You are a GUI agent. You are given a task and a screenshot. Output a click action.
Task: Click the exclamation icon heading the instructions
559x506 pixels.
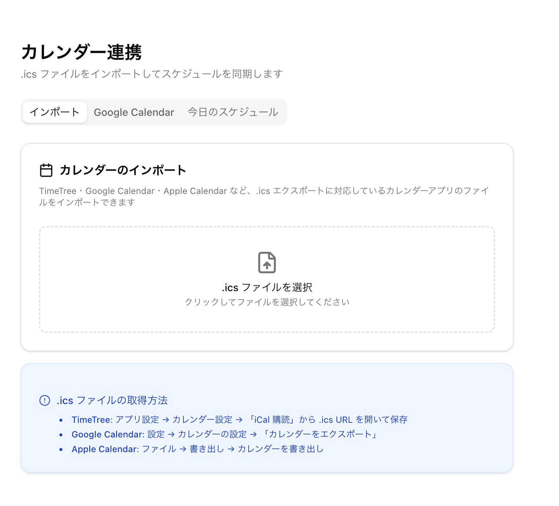point(44,400)
